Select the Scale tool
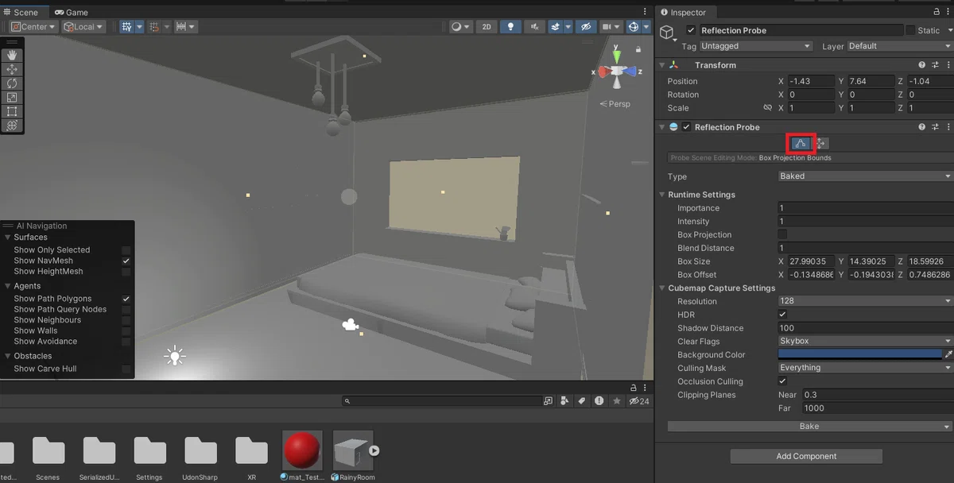 12,98
